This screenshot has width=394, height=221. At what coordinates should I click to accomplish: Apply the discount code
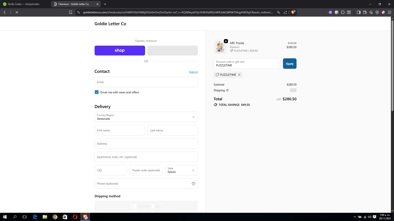[290, 64]
